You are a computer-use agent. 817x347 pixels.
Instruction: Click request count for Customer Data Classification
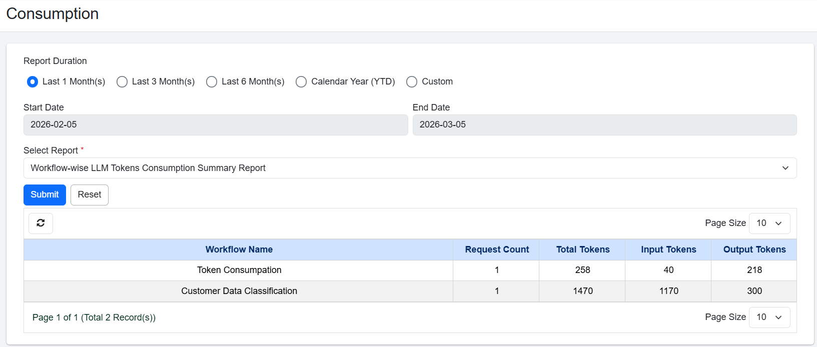coord(497,291)
